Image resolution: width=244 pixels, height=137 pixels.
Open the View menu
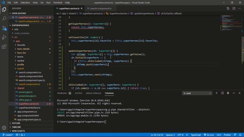(x=35, y=3)
